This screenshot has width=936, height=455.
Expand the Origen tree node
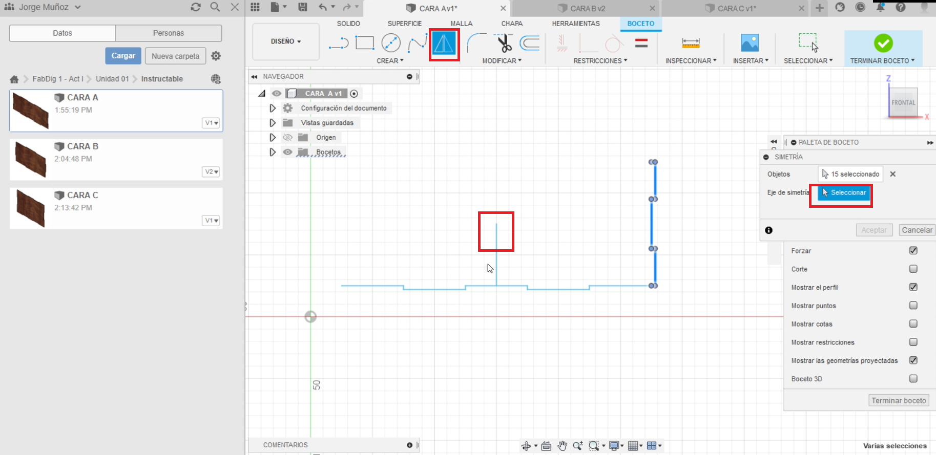[273, 137]
